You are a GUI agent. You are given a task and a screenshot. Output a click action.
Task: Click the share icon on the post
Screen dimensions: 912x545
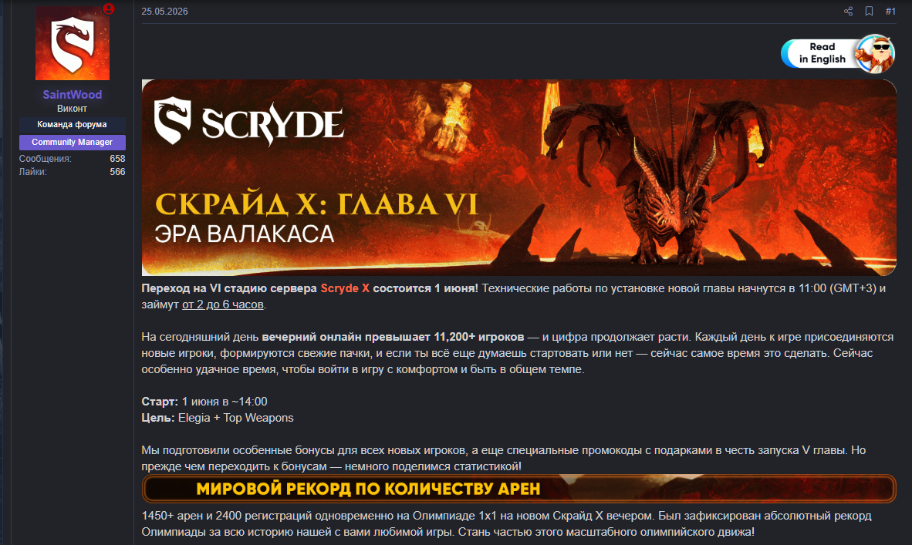[x=848, y=11]
